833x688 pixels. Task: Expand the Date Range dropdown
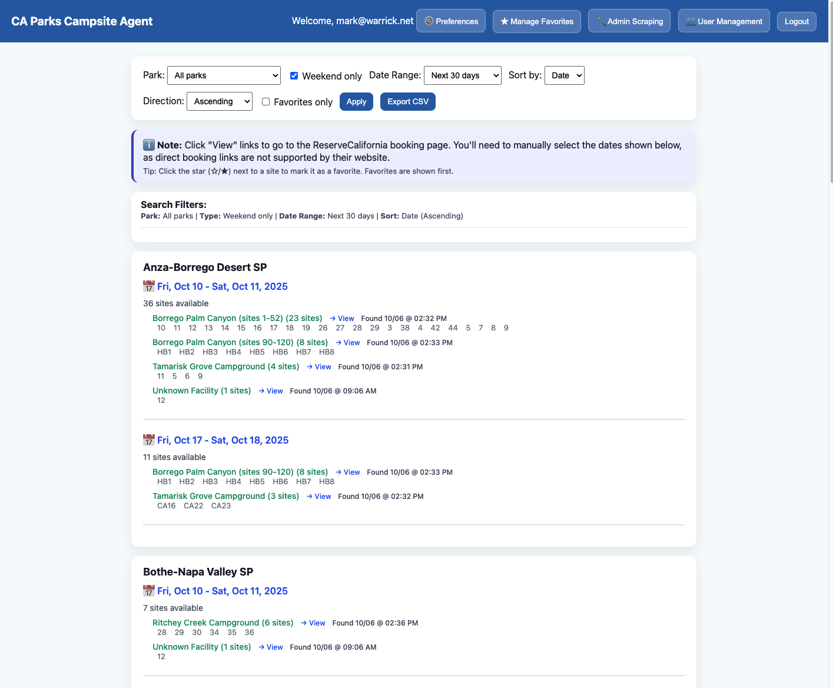click(462, 75)
